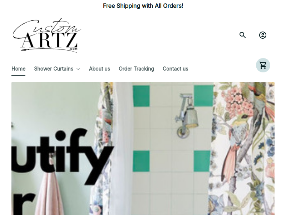Viewport: 286px width, 215px height.
Task: Expand the Shower Curtains chevron arrow
Action: [x=78, y=69]
